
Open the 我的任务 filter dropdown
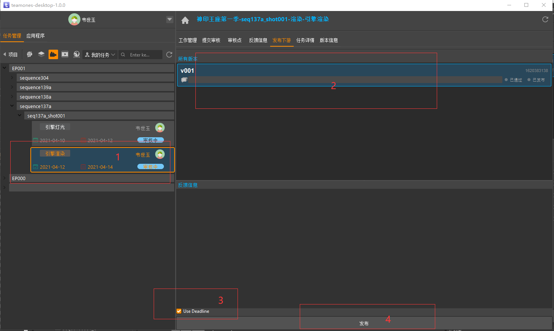tap(100, 55)
